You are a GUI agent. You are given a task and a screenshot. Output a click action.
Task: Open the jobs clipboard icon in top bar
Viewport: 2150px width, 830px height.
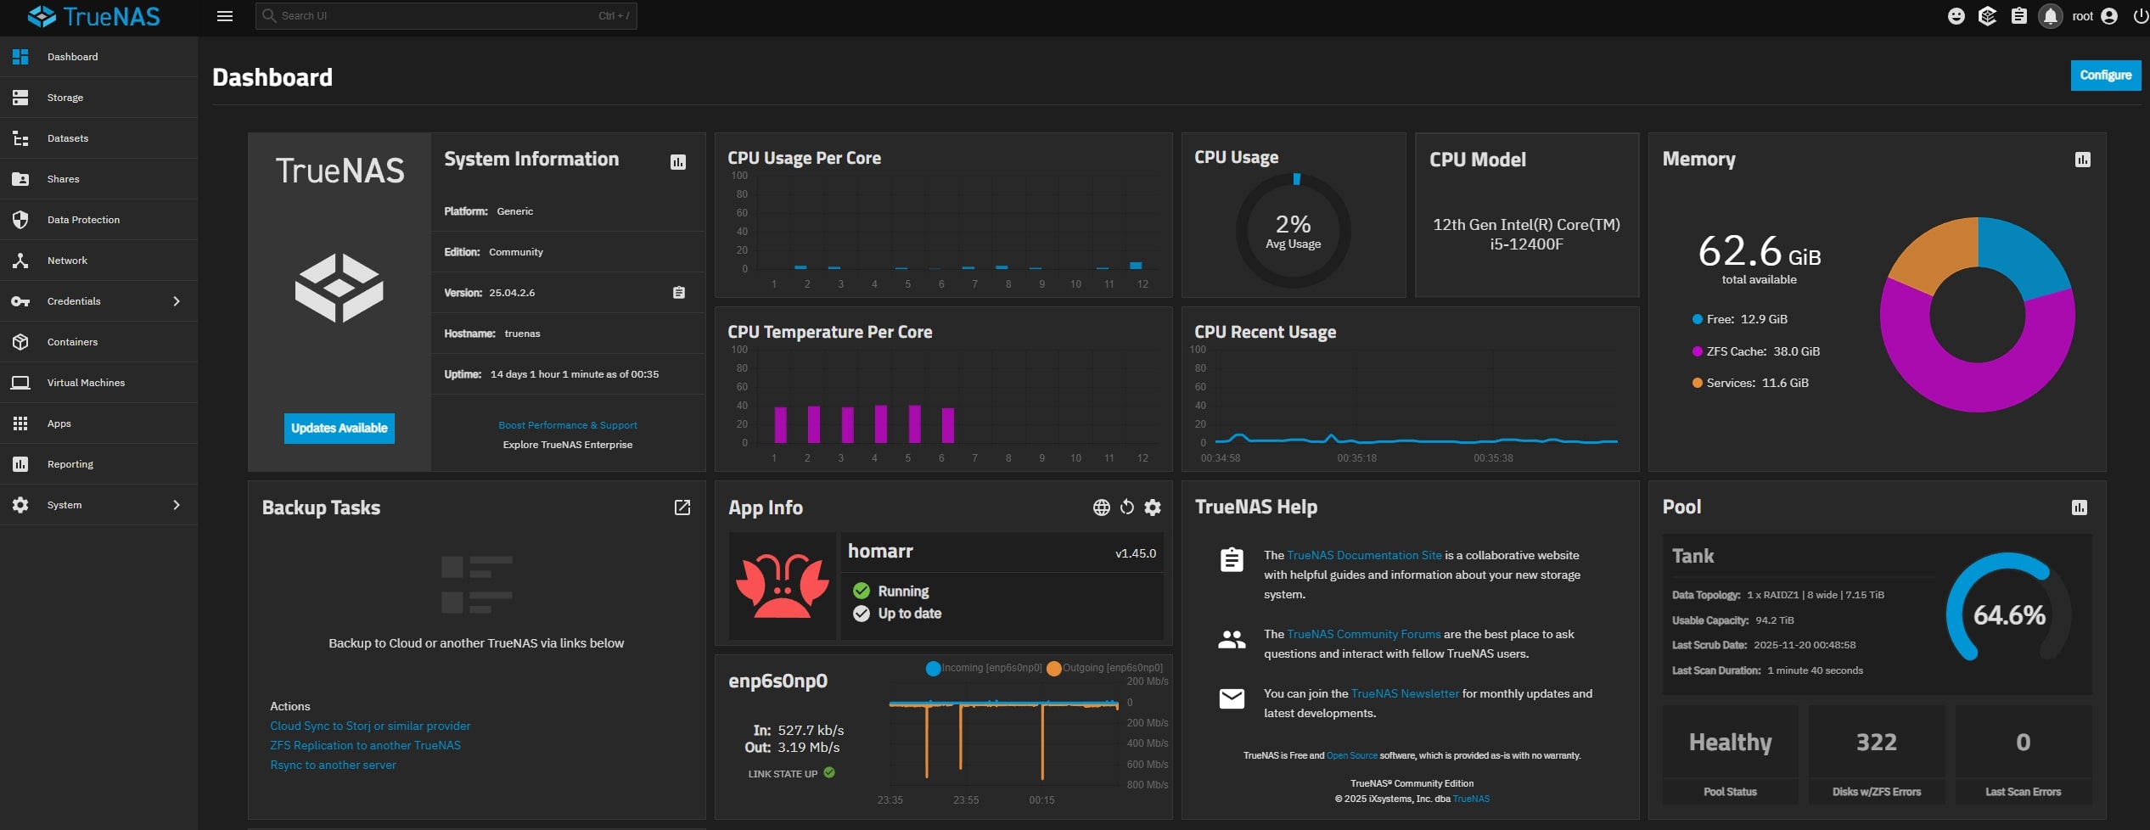[2019, 15]
